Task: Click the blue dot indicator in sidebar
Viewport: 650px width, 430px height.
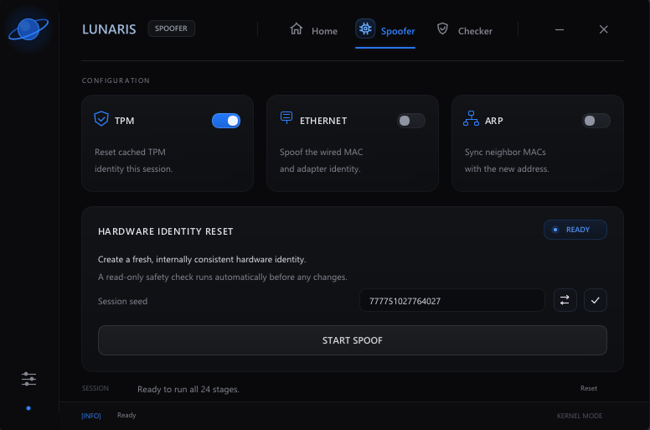Action: (28, 408)
